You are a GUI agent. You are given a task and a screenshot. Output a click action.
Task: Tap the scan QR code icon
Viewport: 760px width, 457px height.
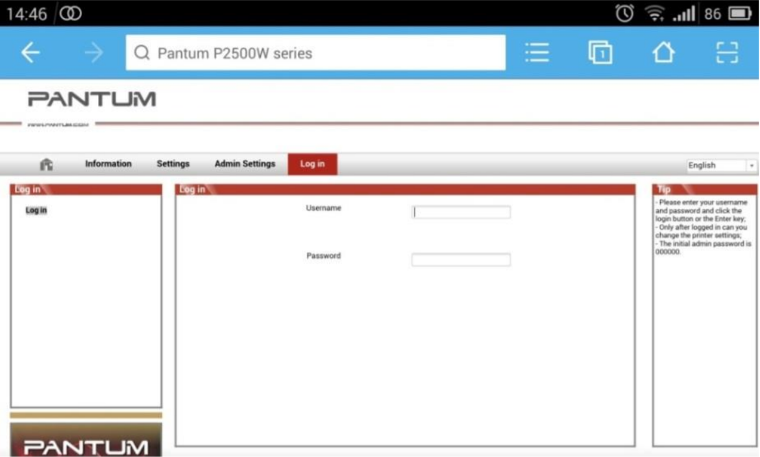click(x=727, y=53)
